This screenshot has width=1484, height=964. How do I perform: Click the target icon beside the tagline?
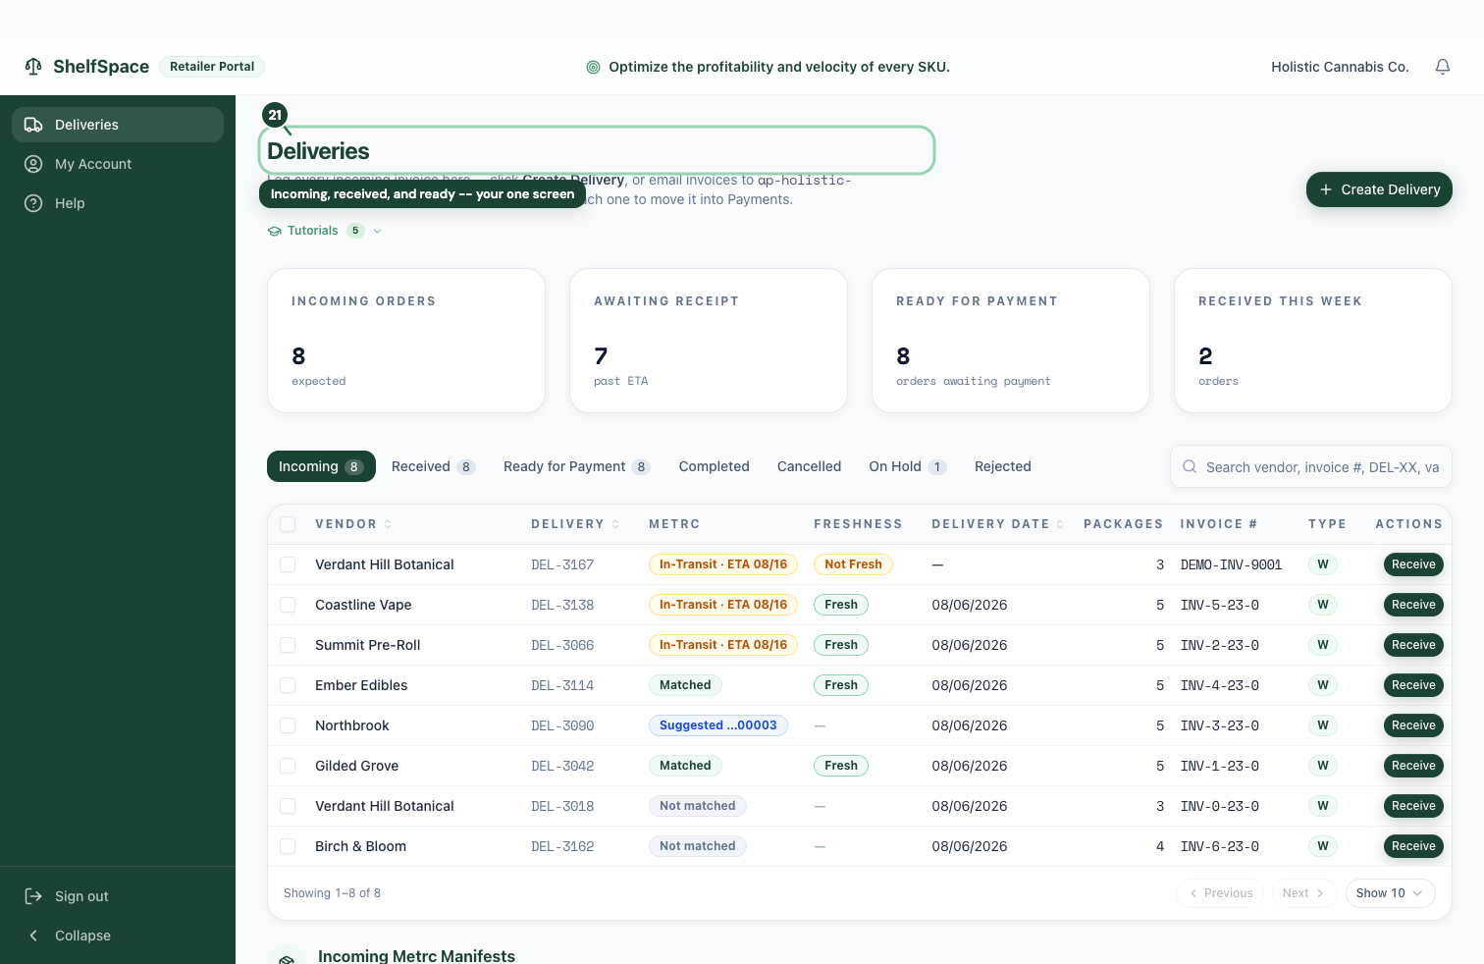[x=593, y=67]
